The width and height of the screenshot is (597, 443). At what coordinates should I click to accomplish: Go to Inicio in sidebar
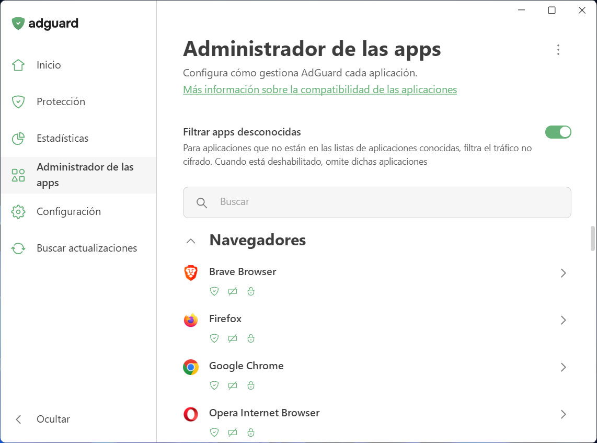[x=78, y=65]
